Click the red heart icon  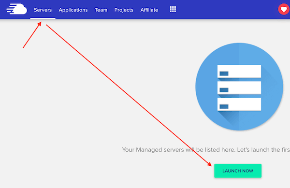coord(284,9)
